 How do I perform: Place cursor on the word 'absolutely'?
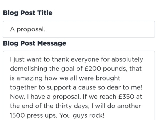pyautogui.click(x=127, y=59)
